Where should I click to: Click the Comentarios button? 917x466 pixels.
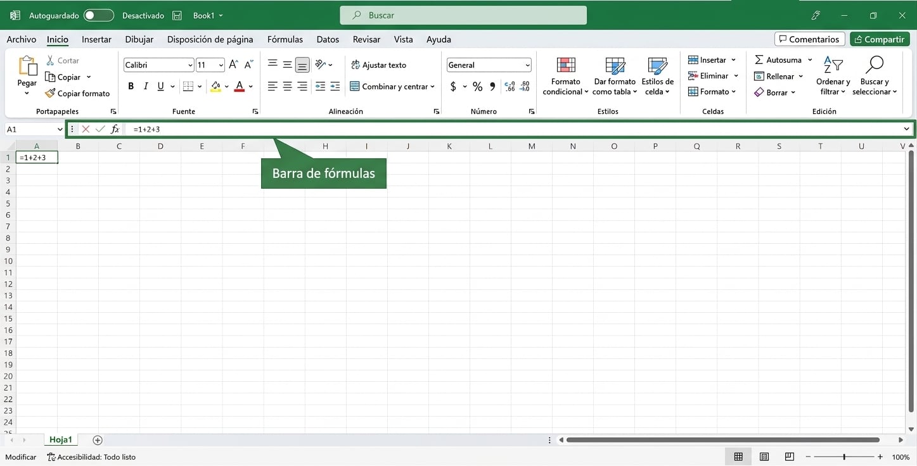(x=809, y=39)
